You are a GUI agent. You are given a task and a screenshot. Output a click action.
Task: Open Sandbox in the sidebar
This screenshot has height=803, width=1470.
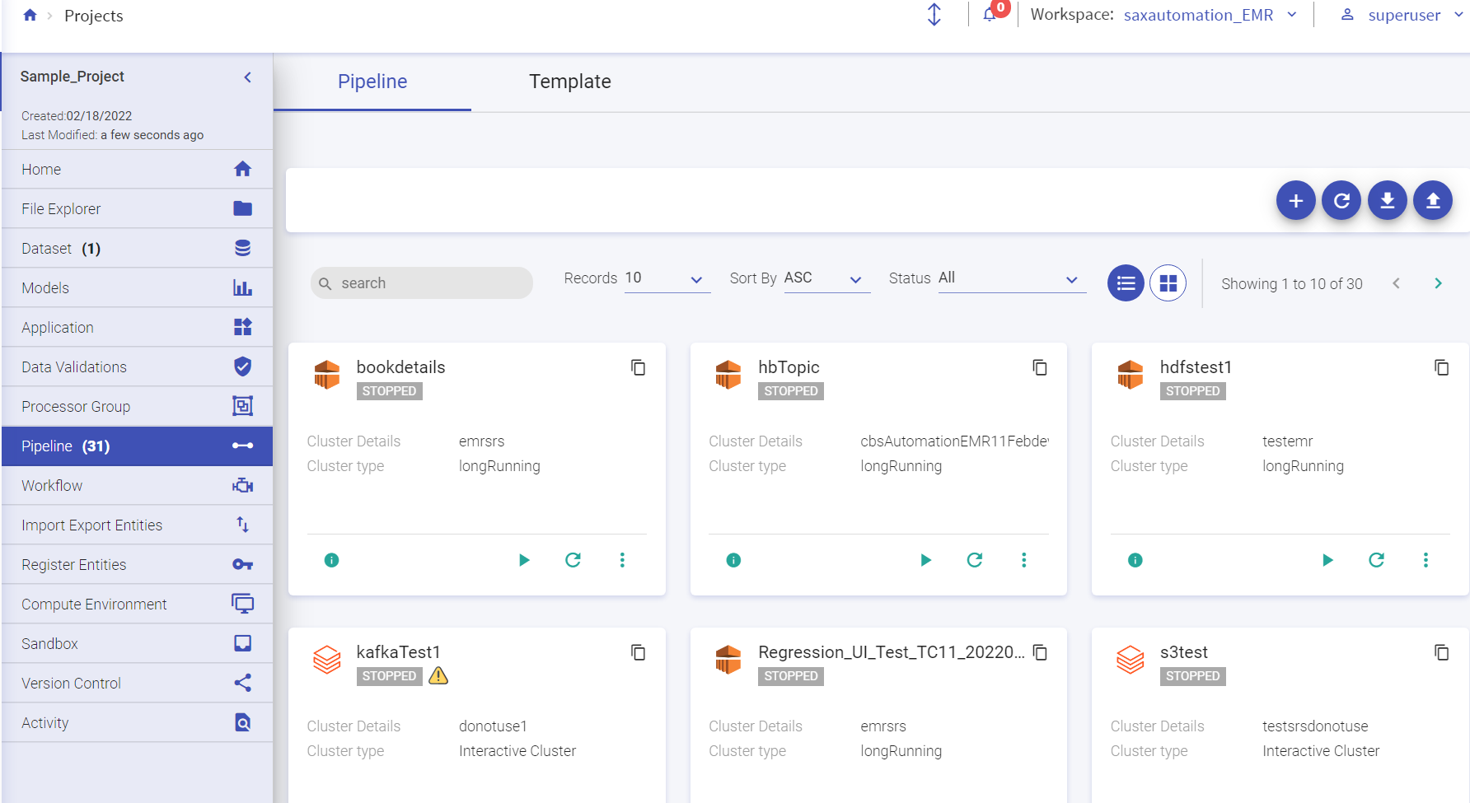[x=137, y=643]
